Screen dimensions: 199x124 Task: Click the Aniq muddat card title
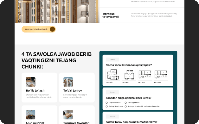point(35,123)
